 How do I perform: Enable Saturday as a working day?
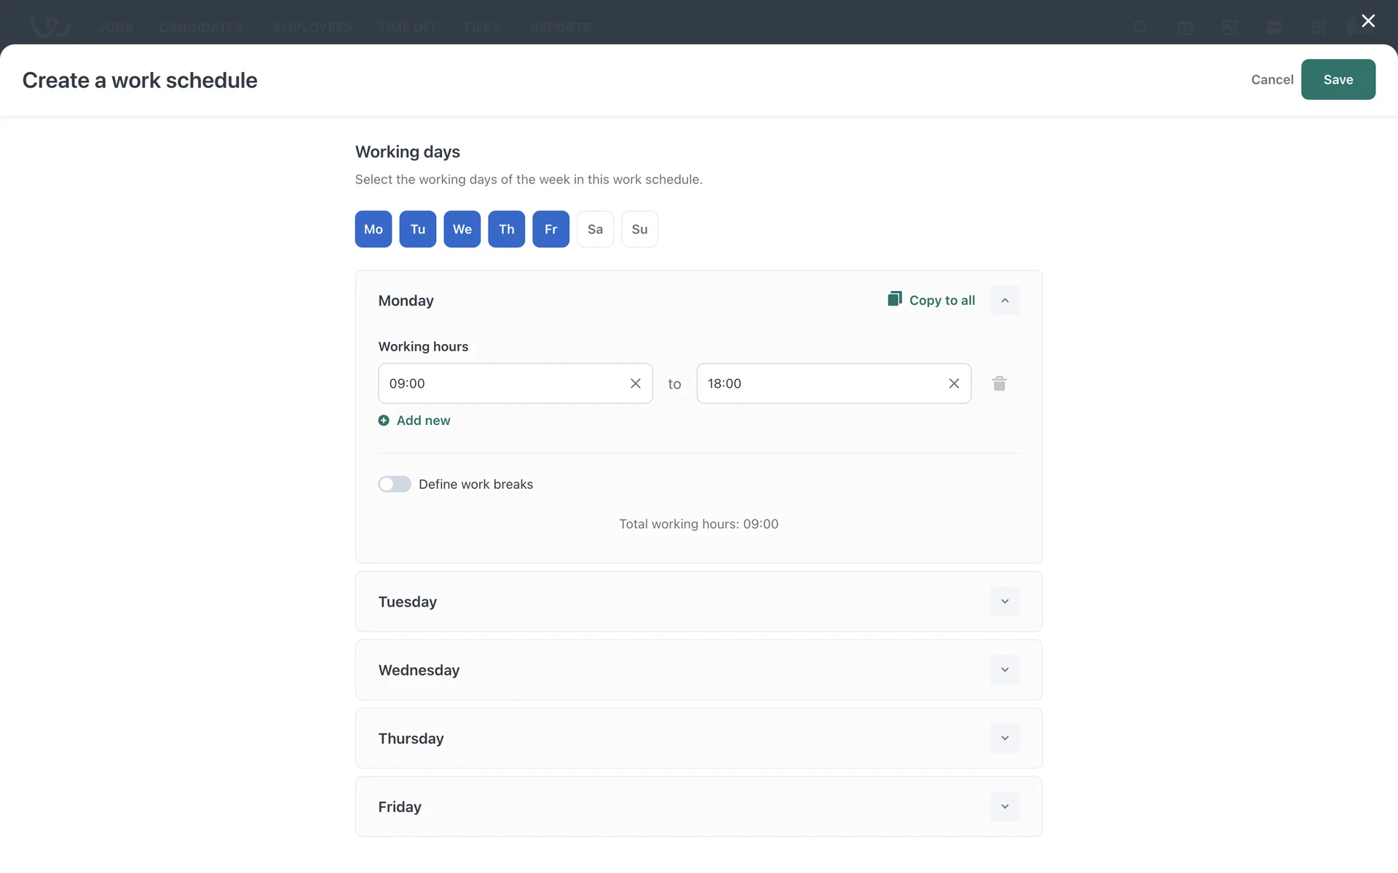[x=595, y=229]
